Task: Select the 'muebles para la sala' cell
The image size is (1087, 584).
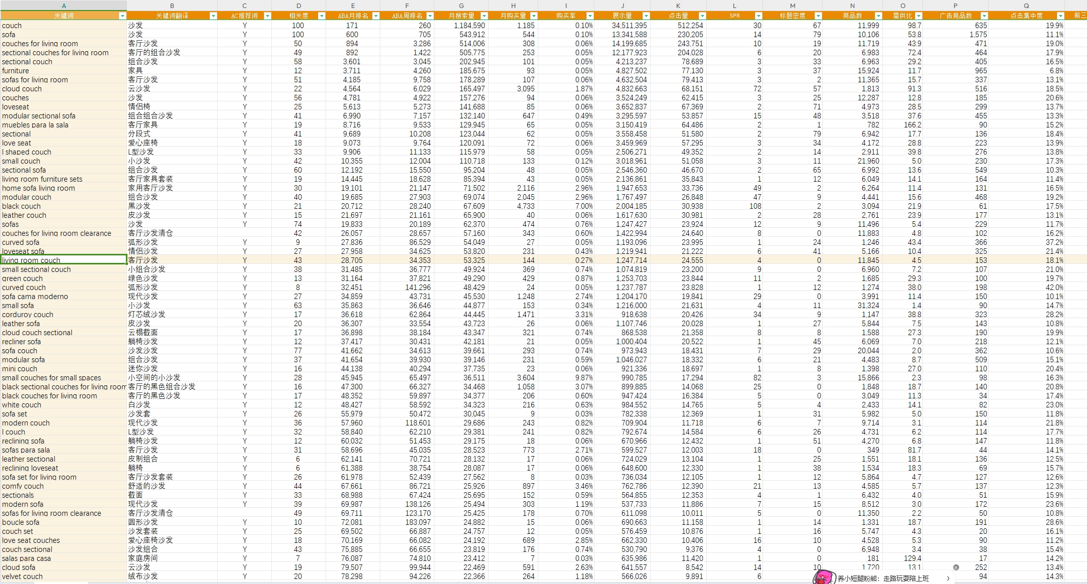Action: tap(64, 124)
